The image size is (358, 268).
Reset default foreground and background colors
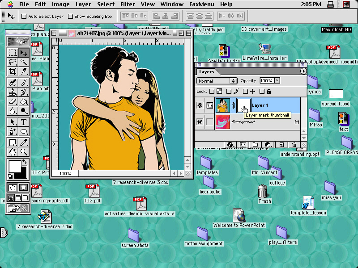pos(10,176)
